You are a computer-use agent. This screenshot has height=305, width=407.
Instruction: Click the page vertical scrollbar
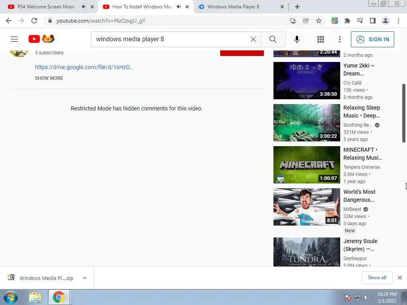point(404,113)
